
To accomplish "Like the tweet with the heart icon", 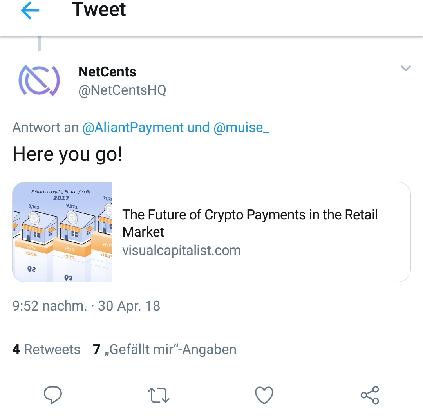I will pos(264,395).
